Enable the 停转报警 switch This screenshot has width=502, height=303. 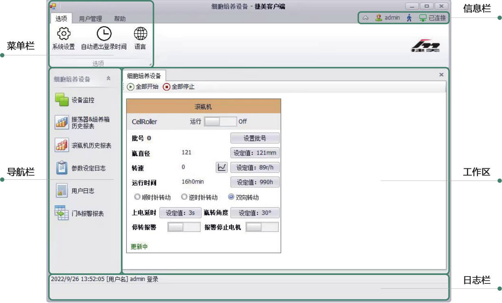click(184, 227)
